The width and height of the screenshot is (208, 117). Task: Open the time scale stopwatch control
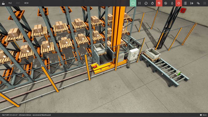point(152,3)
